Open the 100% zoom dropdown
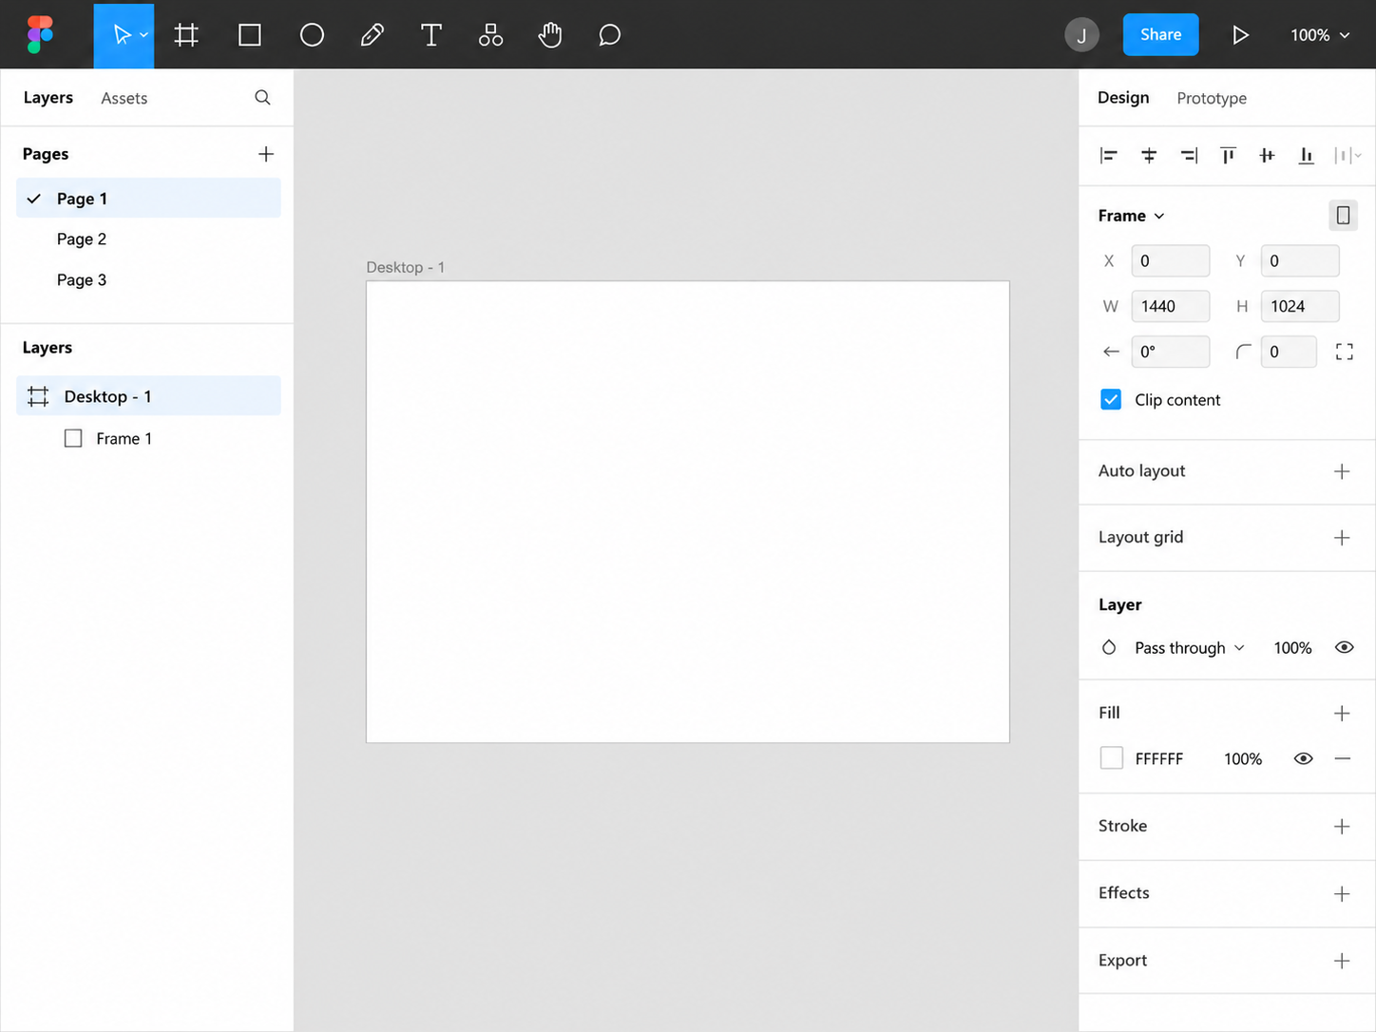Screen dimensions: 1376x1032 [1320, 35]
